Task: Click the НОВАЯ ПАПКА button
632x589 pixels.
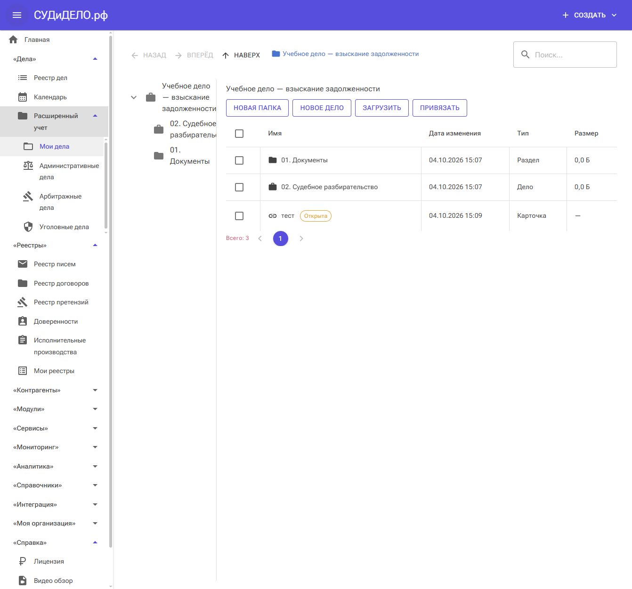Action: [257, 108]
